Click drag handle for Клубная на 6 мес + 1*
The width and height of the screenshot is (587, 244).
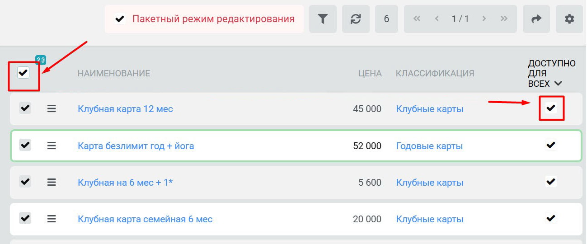point(52,182)
